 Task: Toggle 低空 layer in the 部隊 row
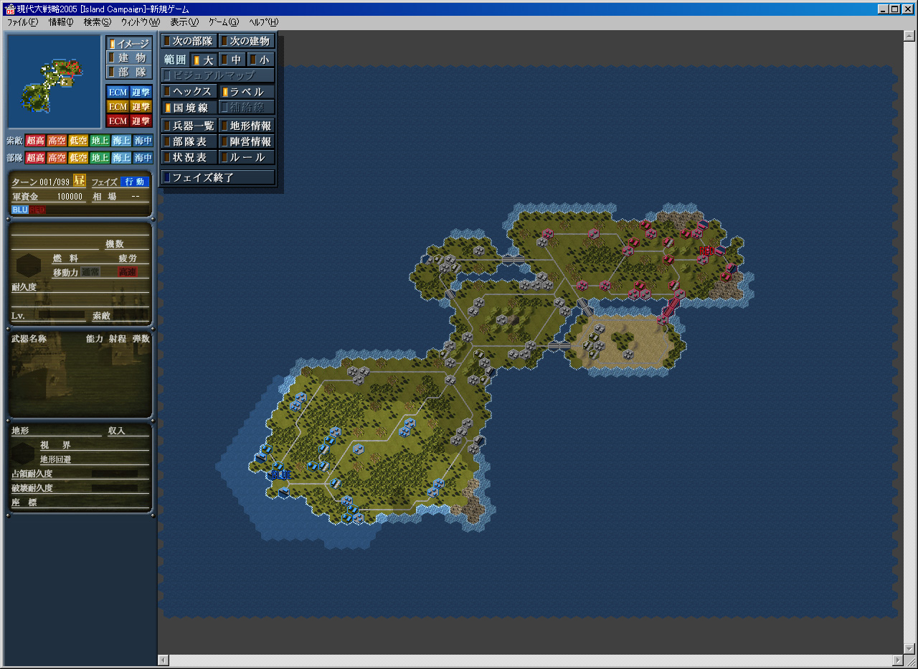point(79,158)
